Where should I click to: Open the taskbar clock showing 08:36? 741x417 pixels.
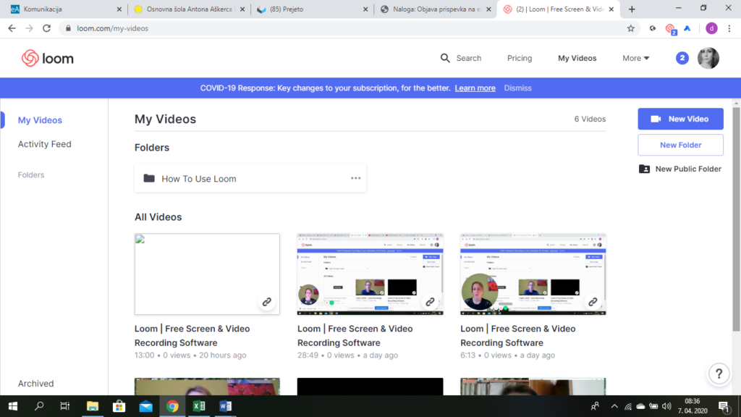pyautogui.click(x=693, y=406)
